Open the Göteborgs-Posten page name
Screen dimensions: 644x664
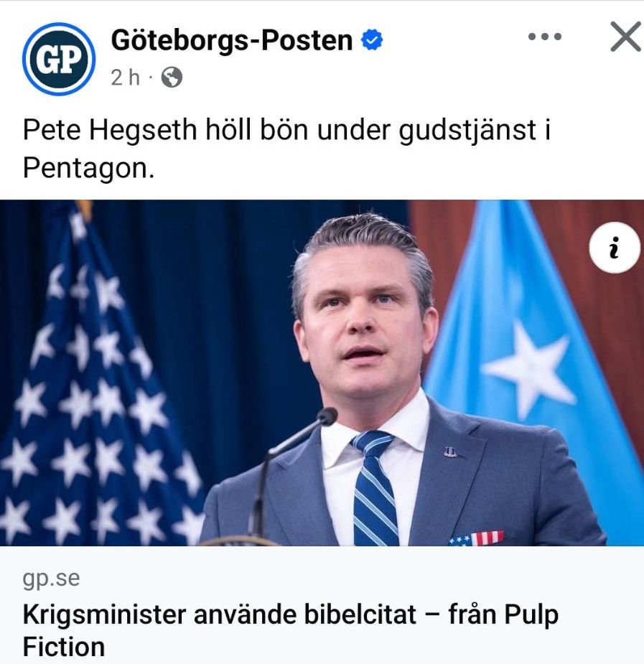232,40
